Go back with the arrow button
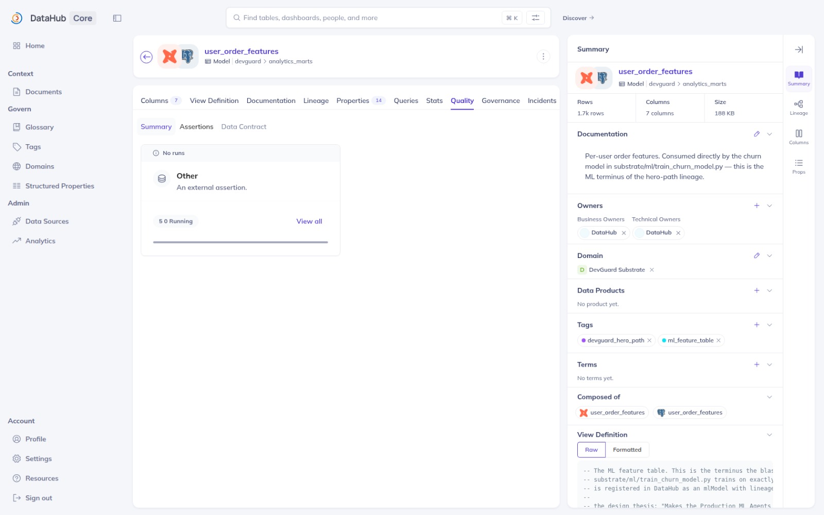This screenshot has height=515, width=824. [146, 57]
